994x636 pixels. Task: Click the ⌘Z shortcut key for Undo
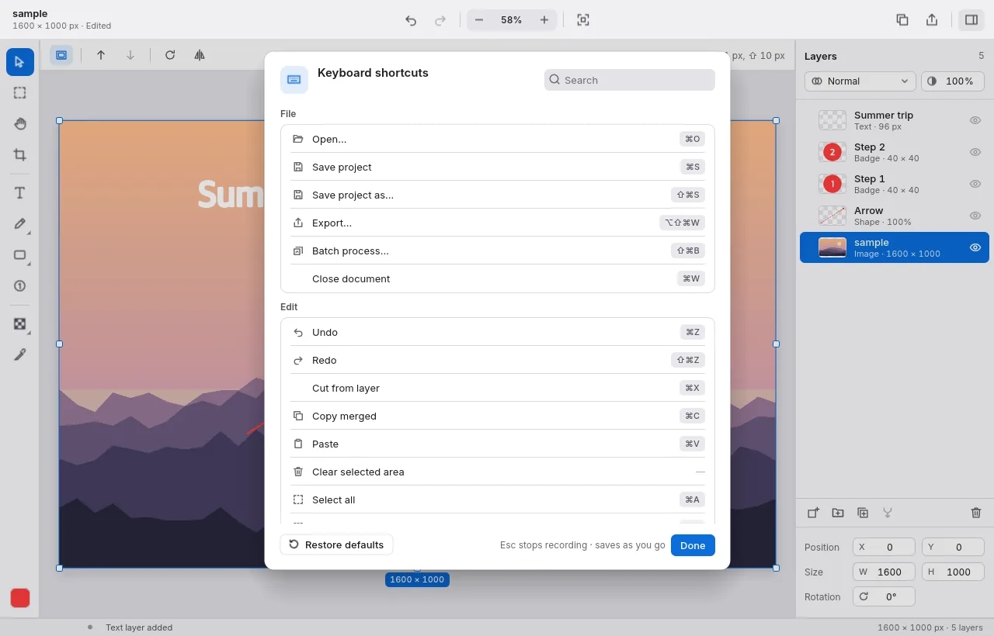click(693, 332)
